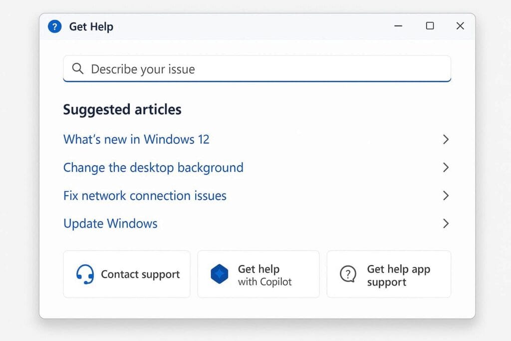Click chevron beside Change the desktop background
The image size is (511, 341).
point(446,167)
